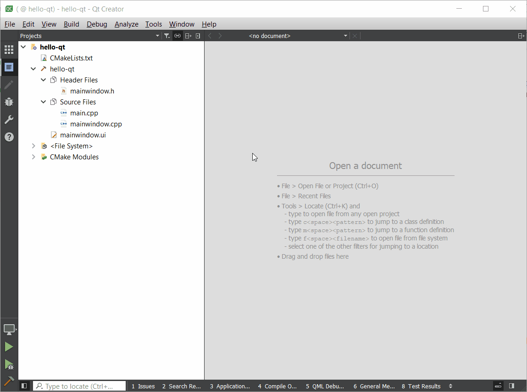The height and width of the screenshot is (392, 527).
Task: Open the kit selector monitor icon
Action: click(9, 329)
